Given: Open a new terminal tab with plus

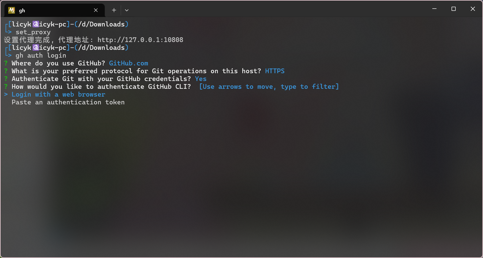Looking at the screenshot, I should pos(114,10).
